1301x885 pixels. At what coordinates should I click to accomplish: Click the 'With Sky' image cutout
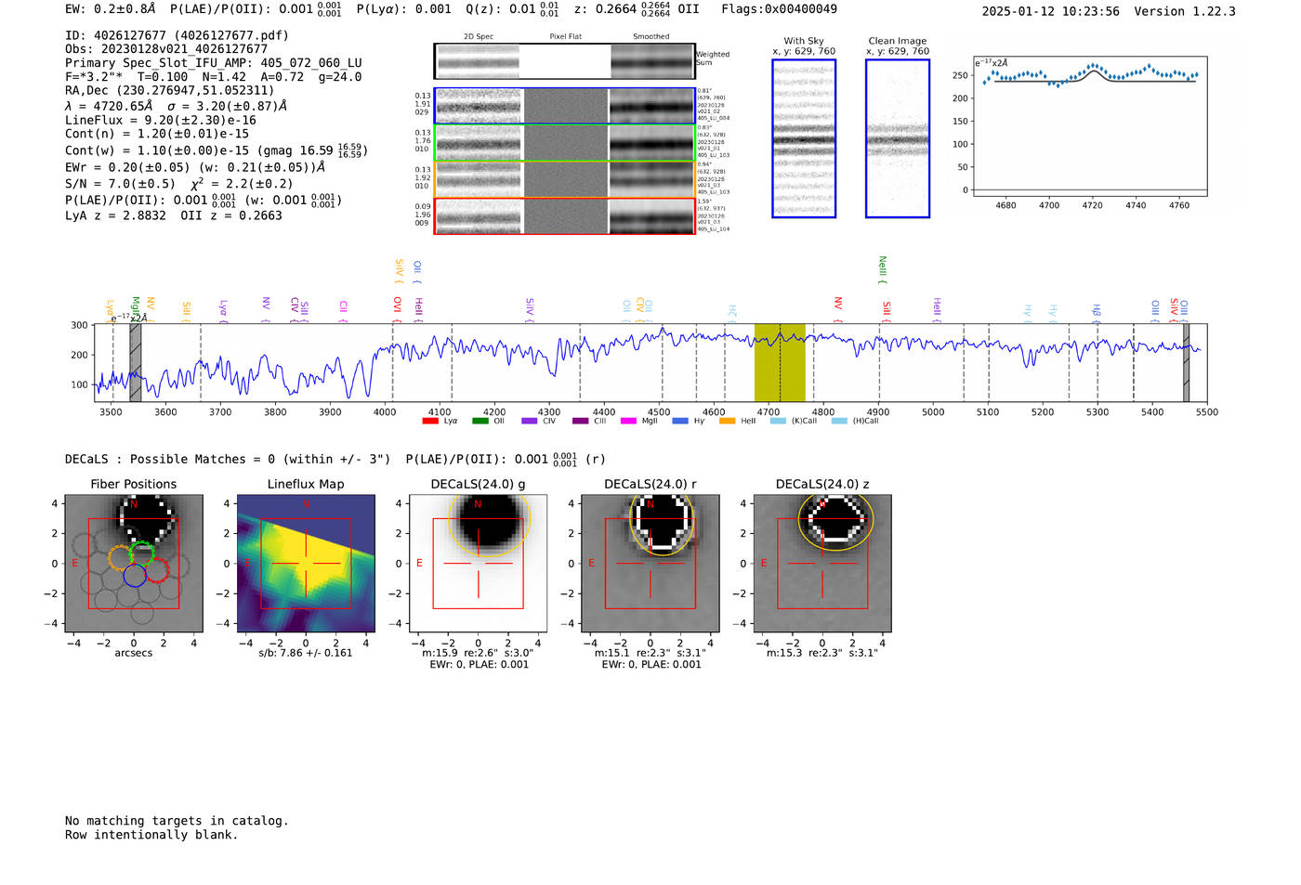pyautogui.click(x=804, y=138)
